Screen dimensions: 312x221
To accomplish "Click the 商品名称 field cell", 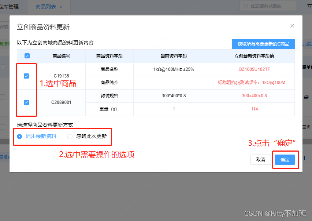I will (109, 69).
